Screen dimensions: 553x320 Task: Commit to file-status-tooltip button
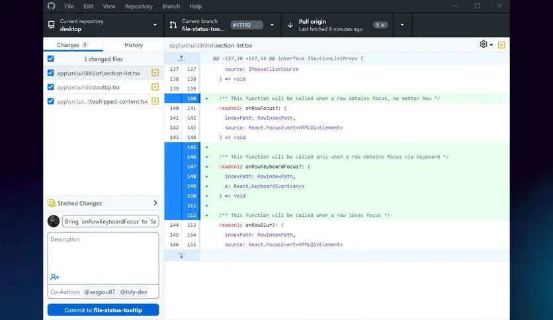point(103,310)
